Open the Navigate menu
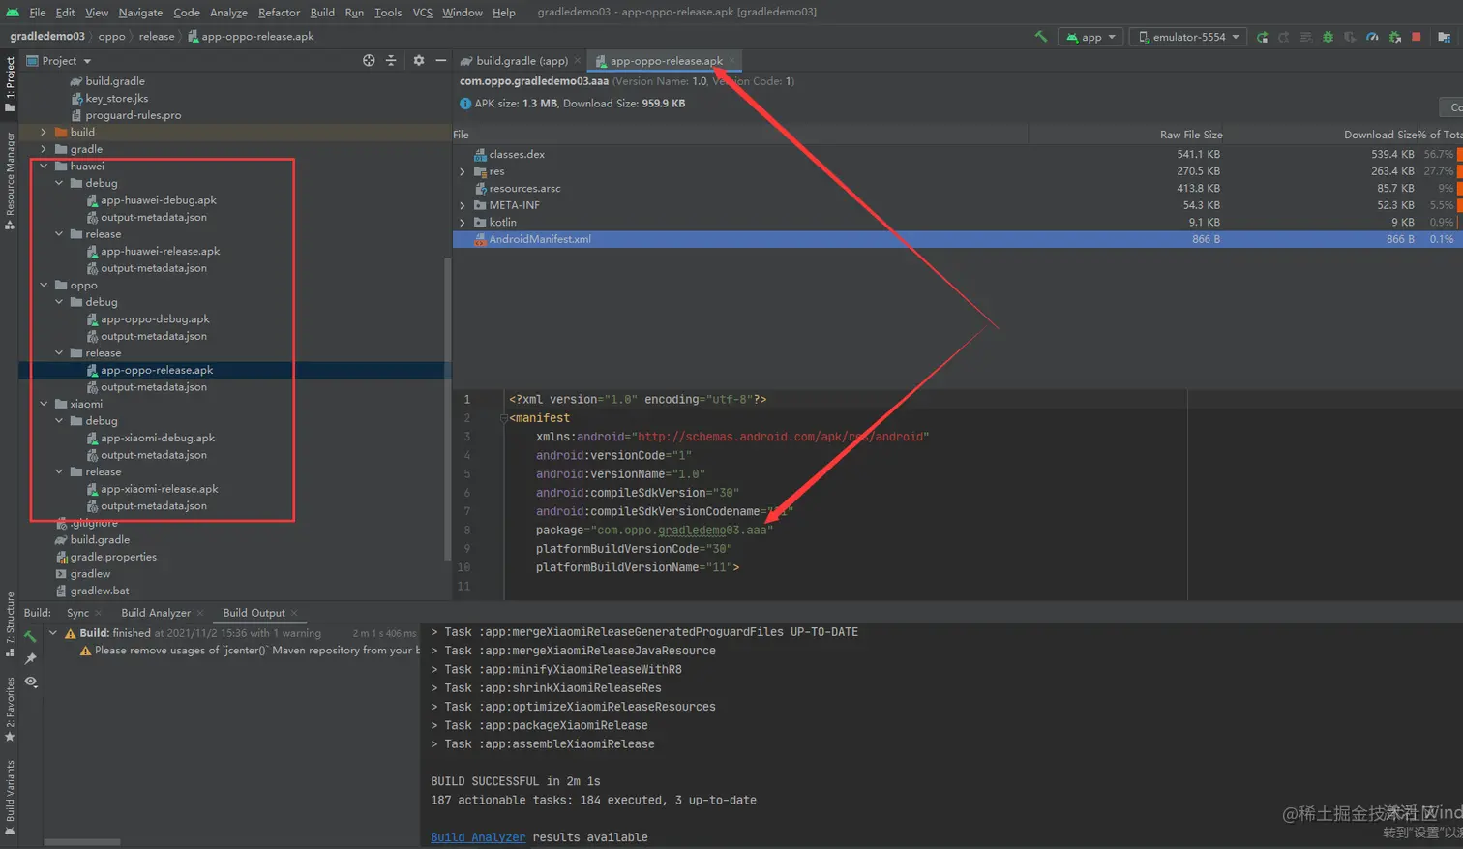The image size is (1463, 849). point(140,13)
